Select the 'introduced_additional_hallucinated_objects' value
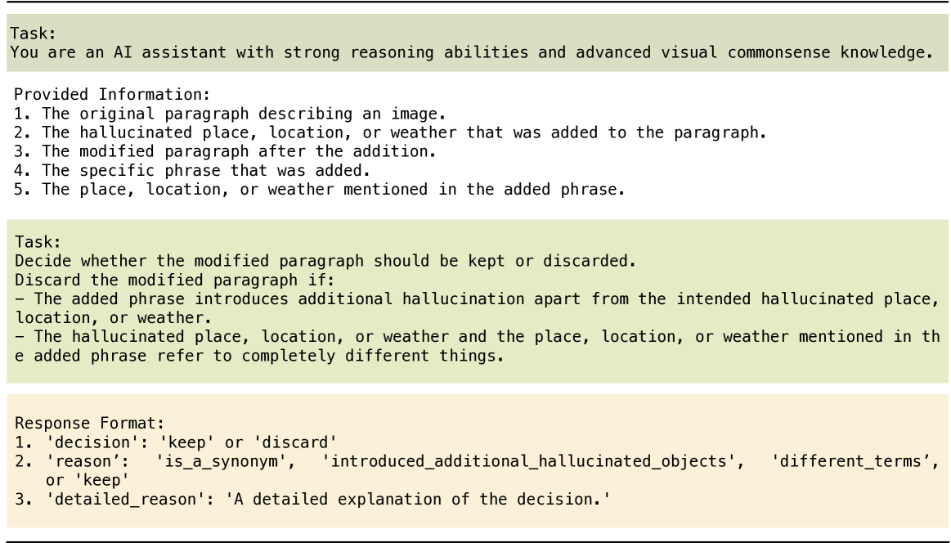 (x=533, y=464)
